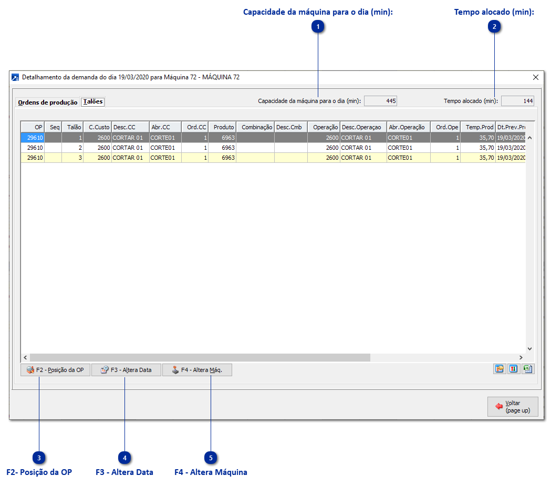Select OP 29610 cell in Talão 3 row
This screenshot has height=486, width=551.
(33, 158)
